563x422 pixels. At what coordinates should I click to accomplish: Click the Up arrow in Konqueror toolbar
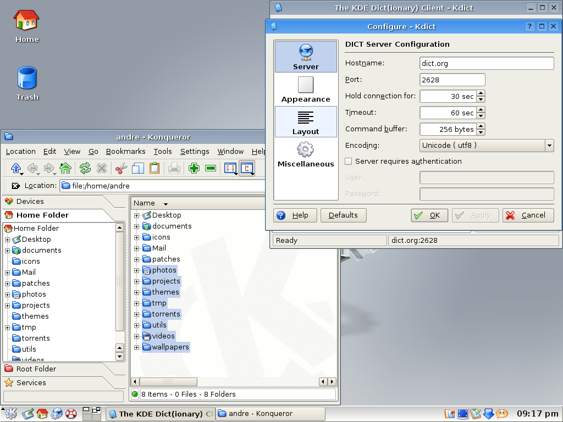[16, 168]
